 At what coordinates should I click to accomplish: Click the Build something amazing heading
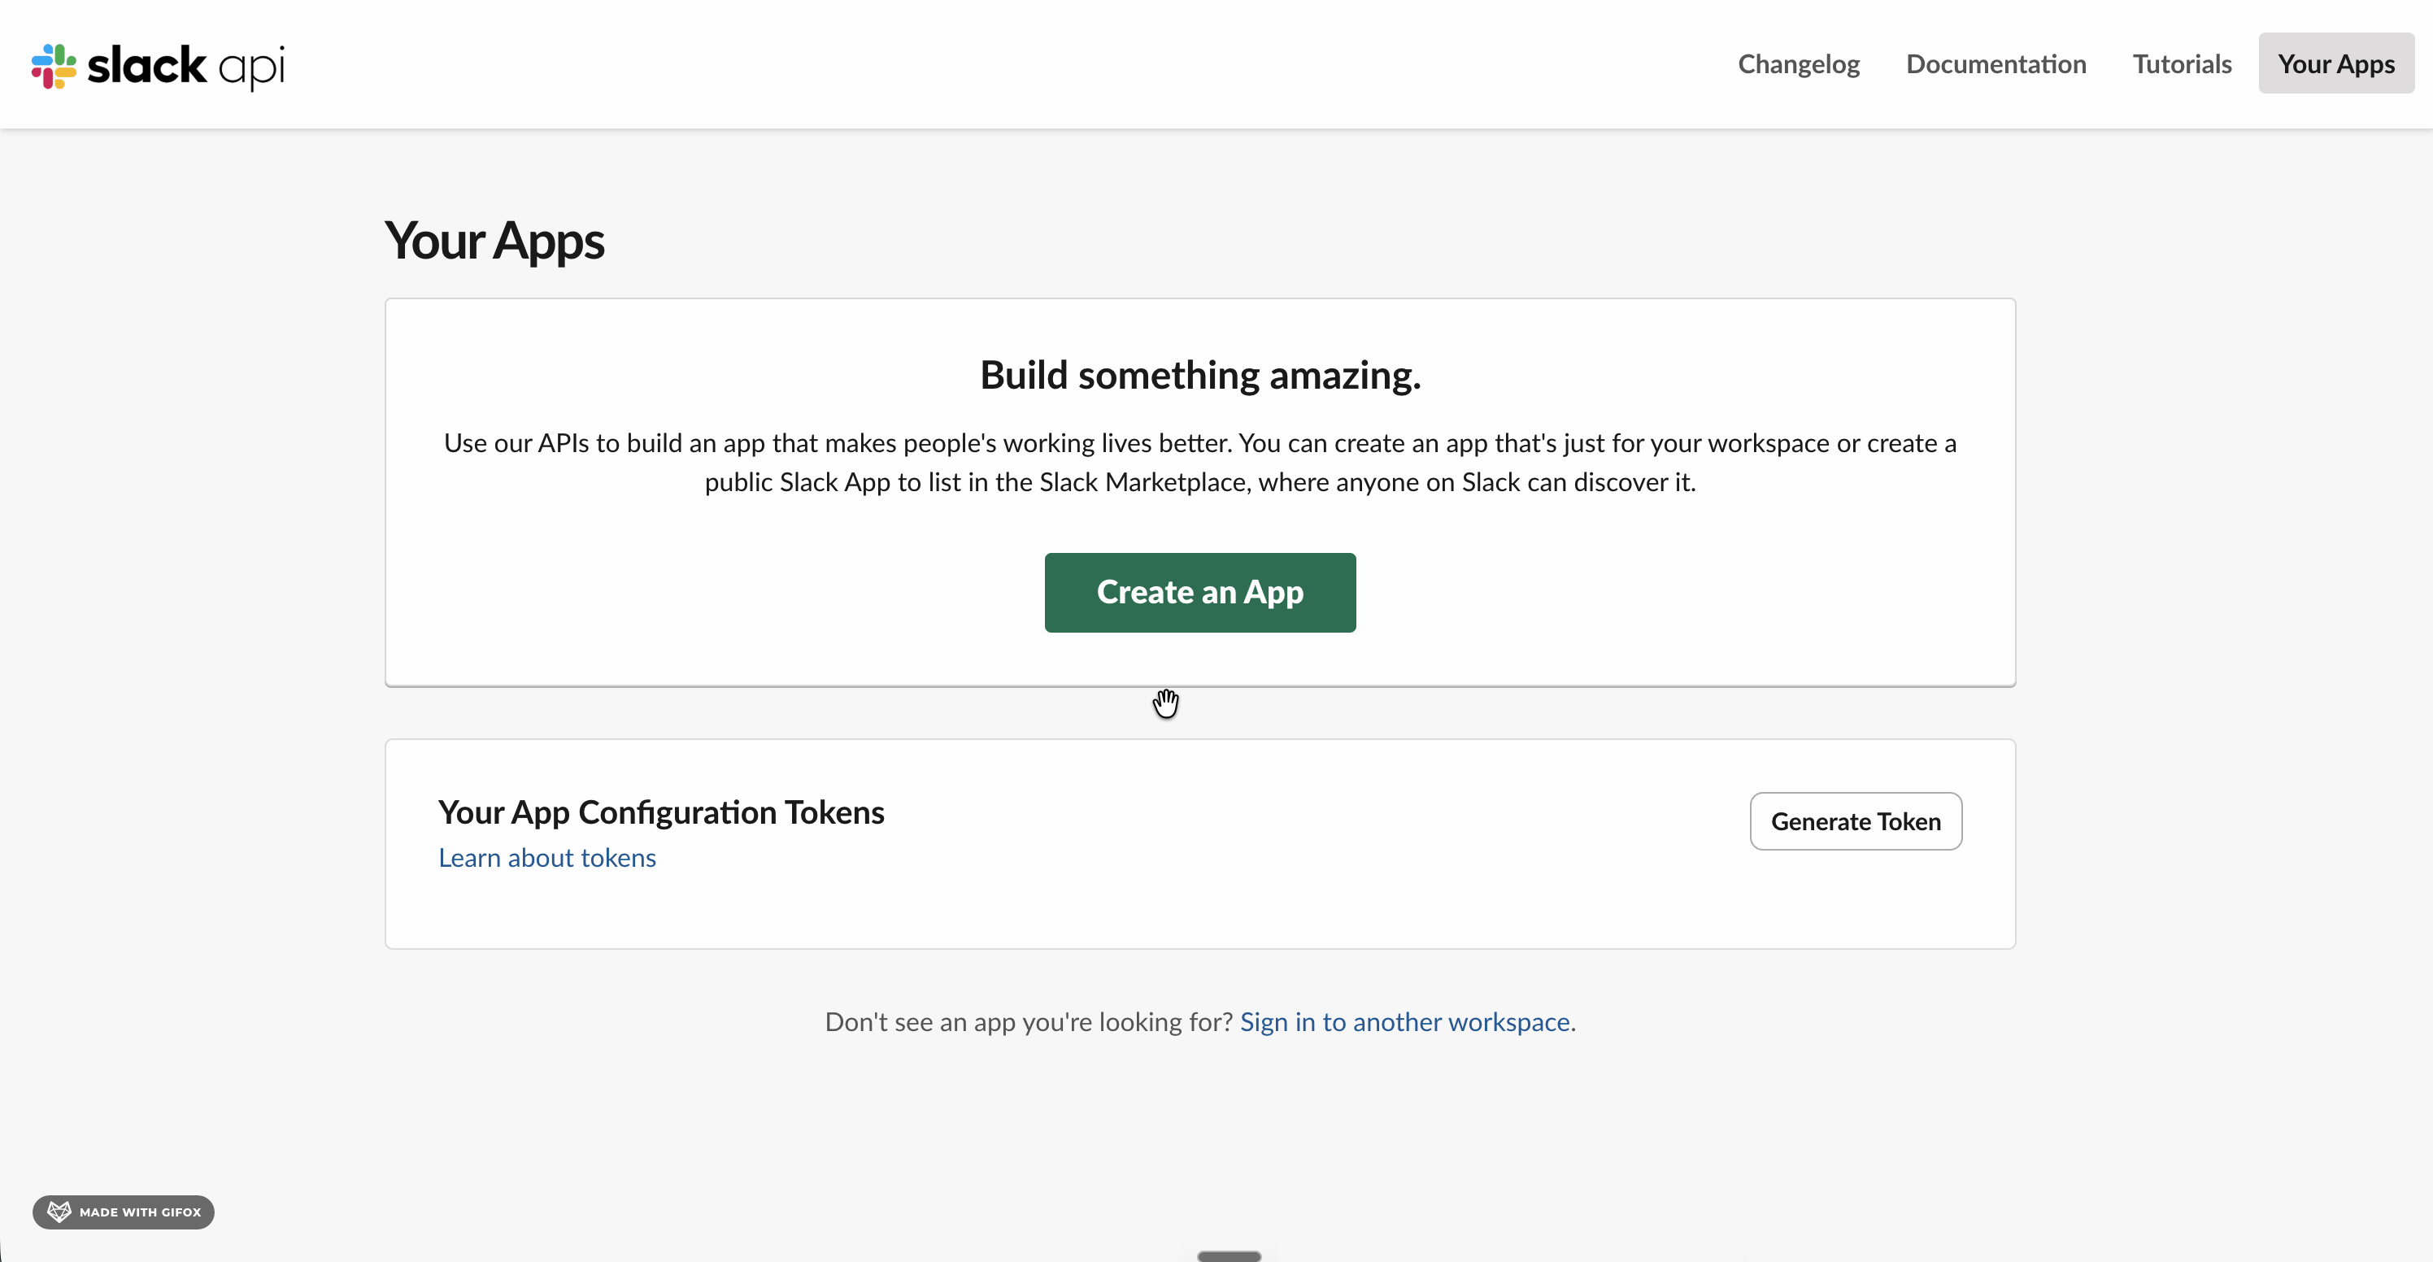pos(1199,375)
